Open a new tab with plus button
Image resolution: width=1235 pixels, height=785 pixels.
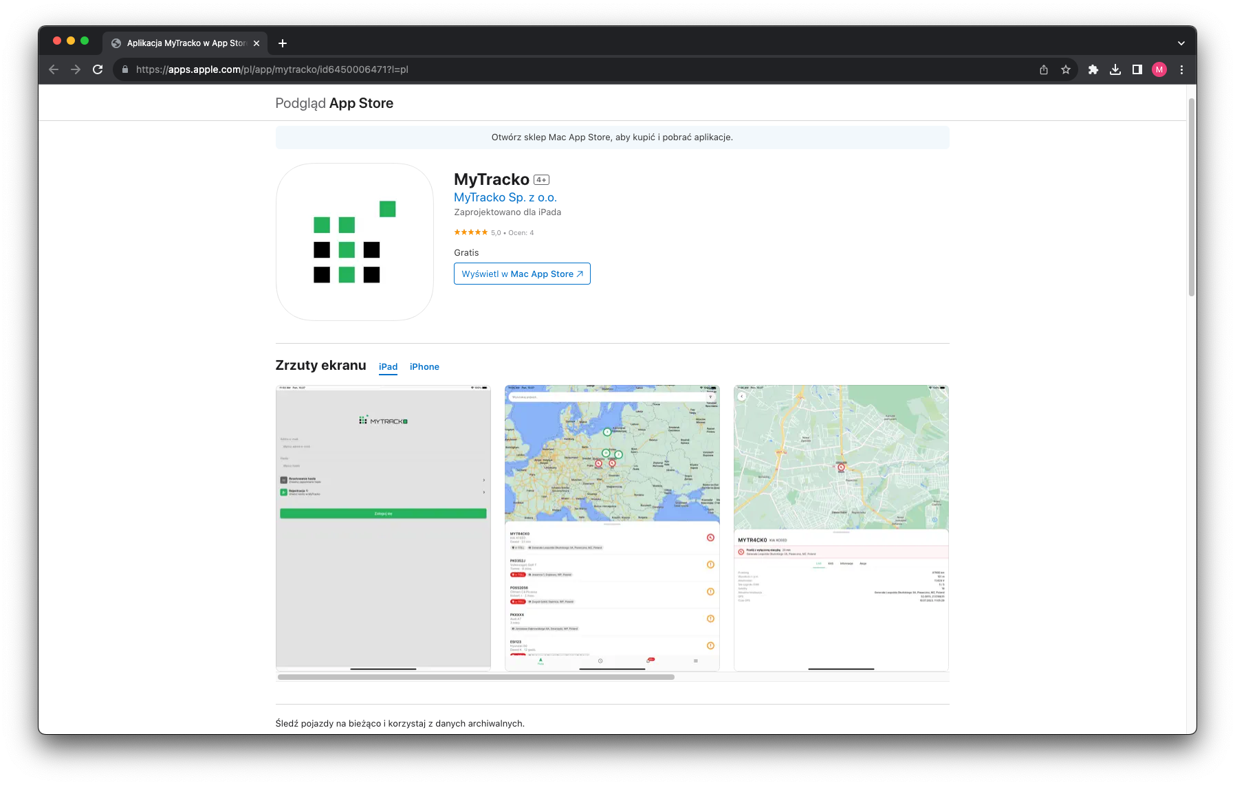[283, 43]
